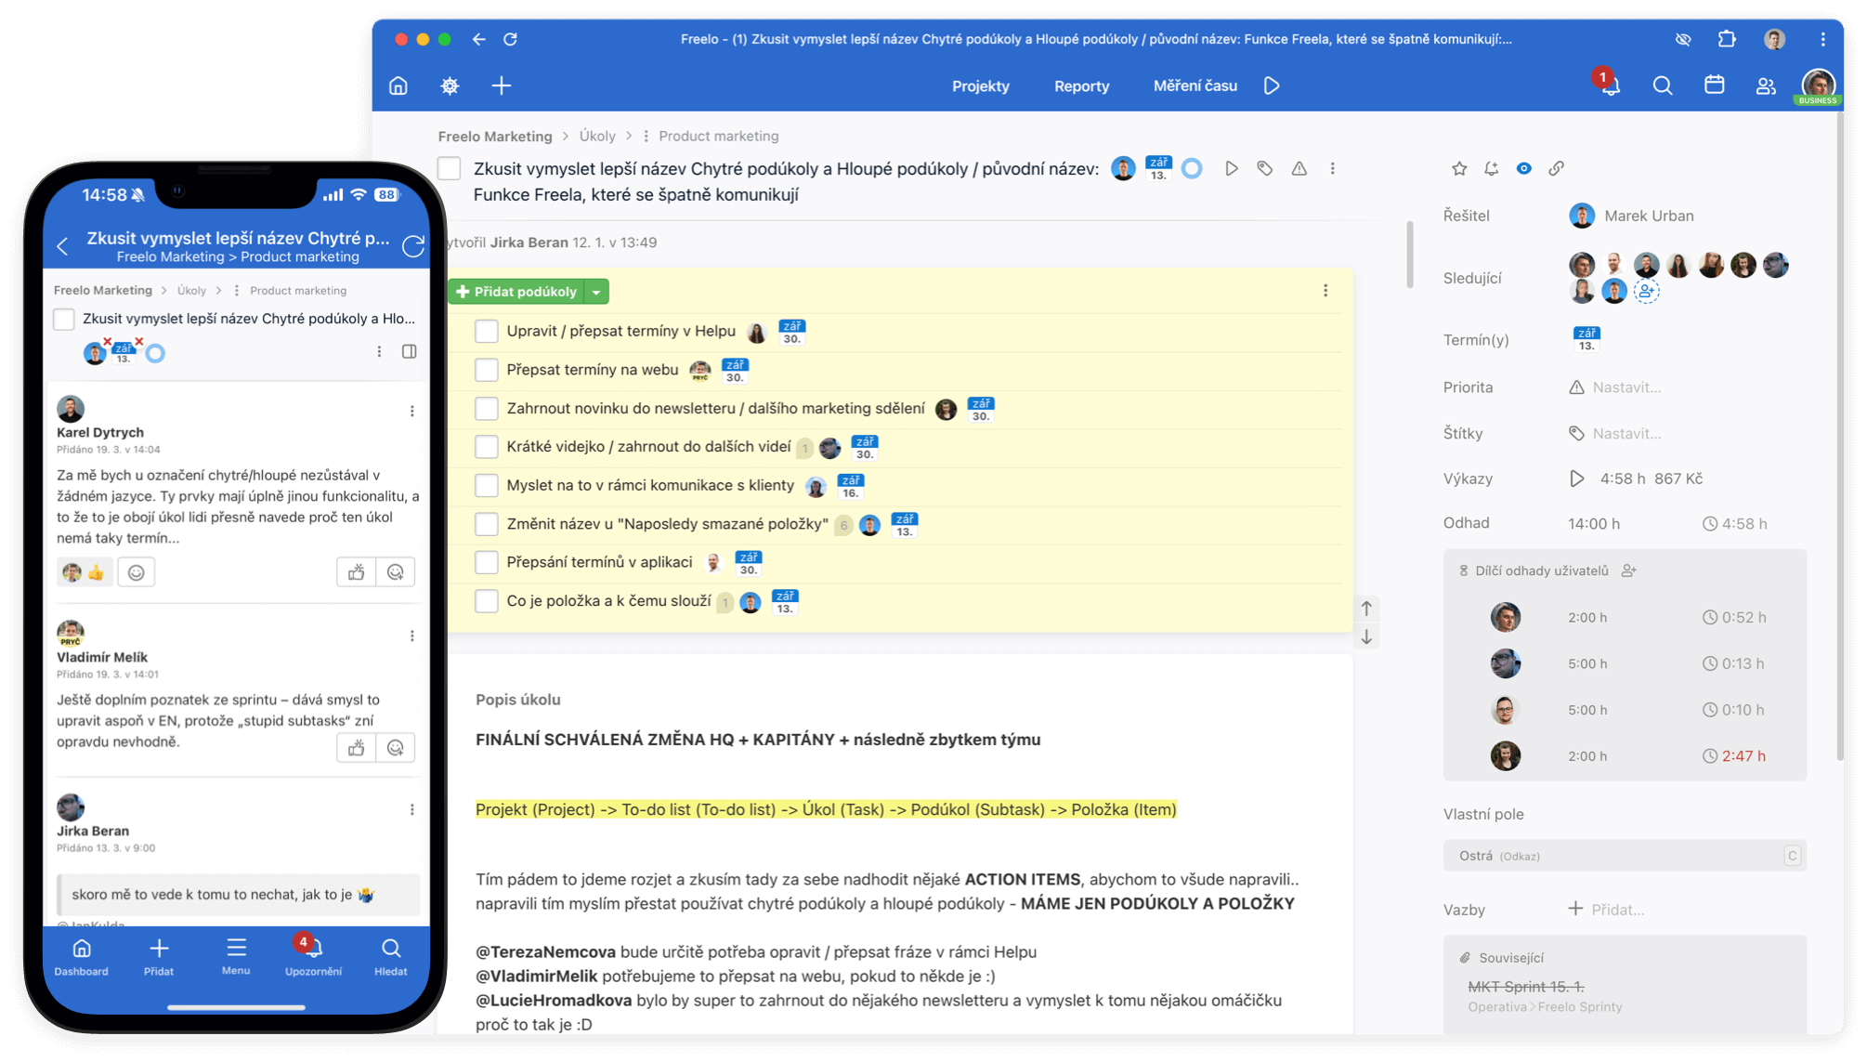Screen dimensions: 1867x1062
Task: Start tracking play icon beside task title
Action: (1232, 168)
